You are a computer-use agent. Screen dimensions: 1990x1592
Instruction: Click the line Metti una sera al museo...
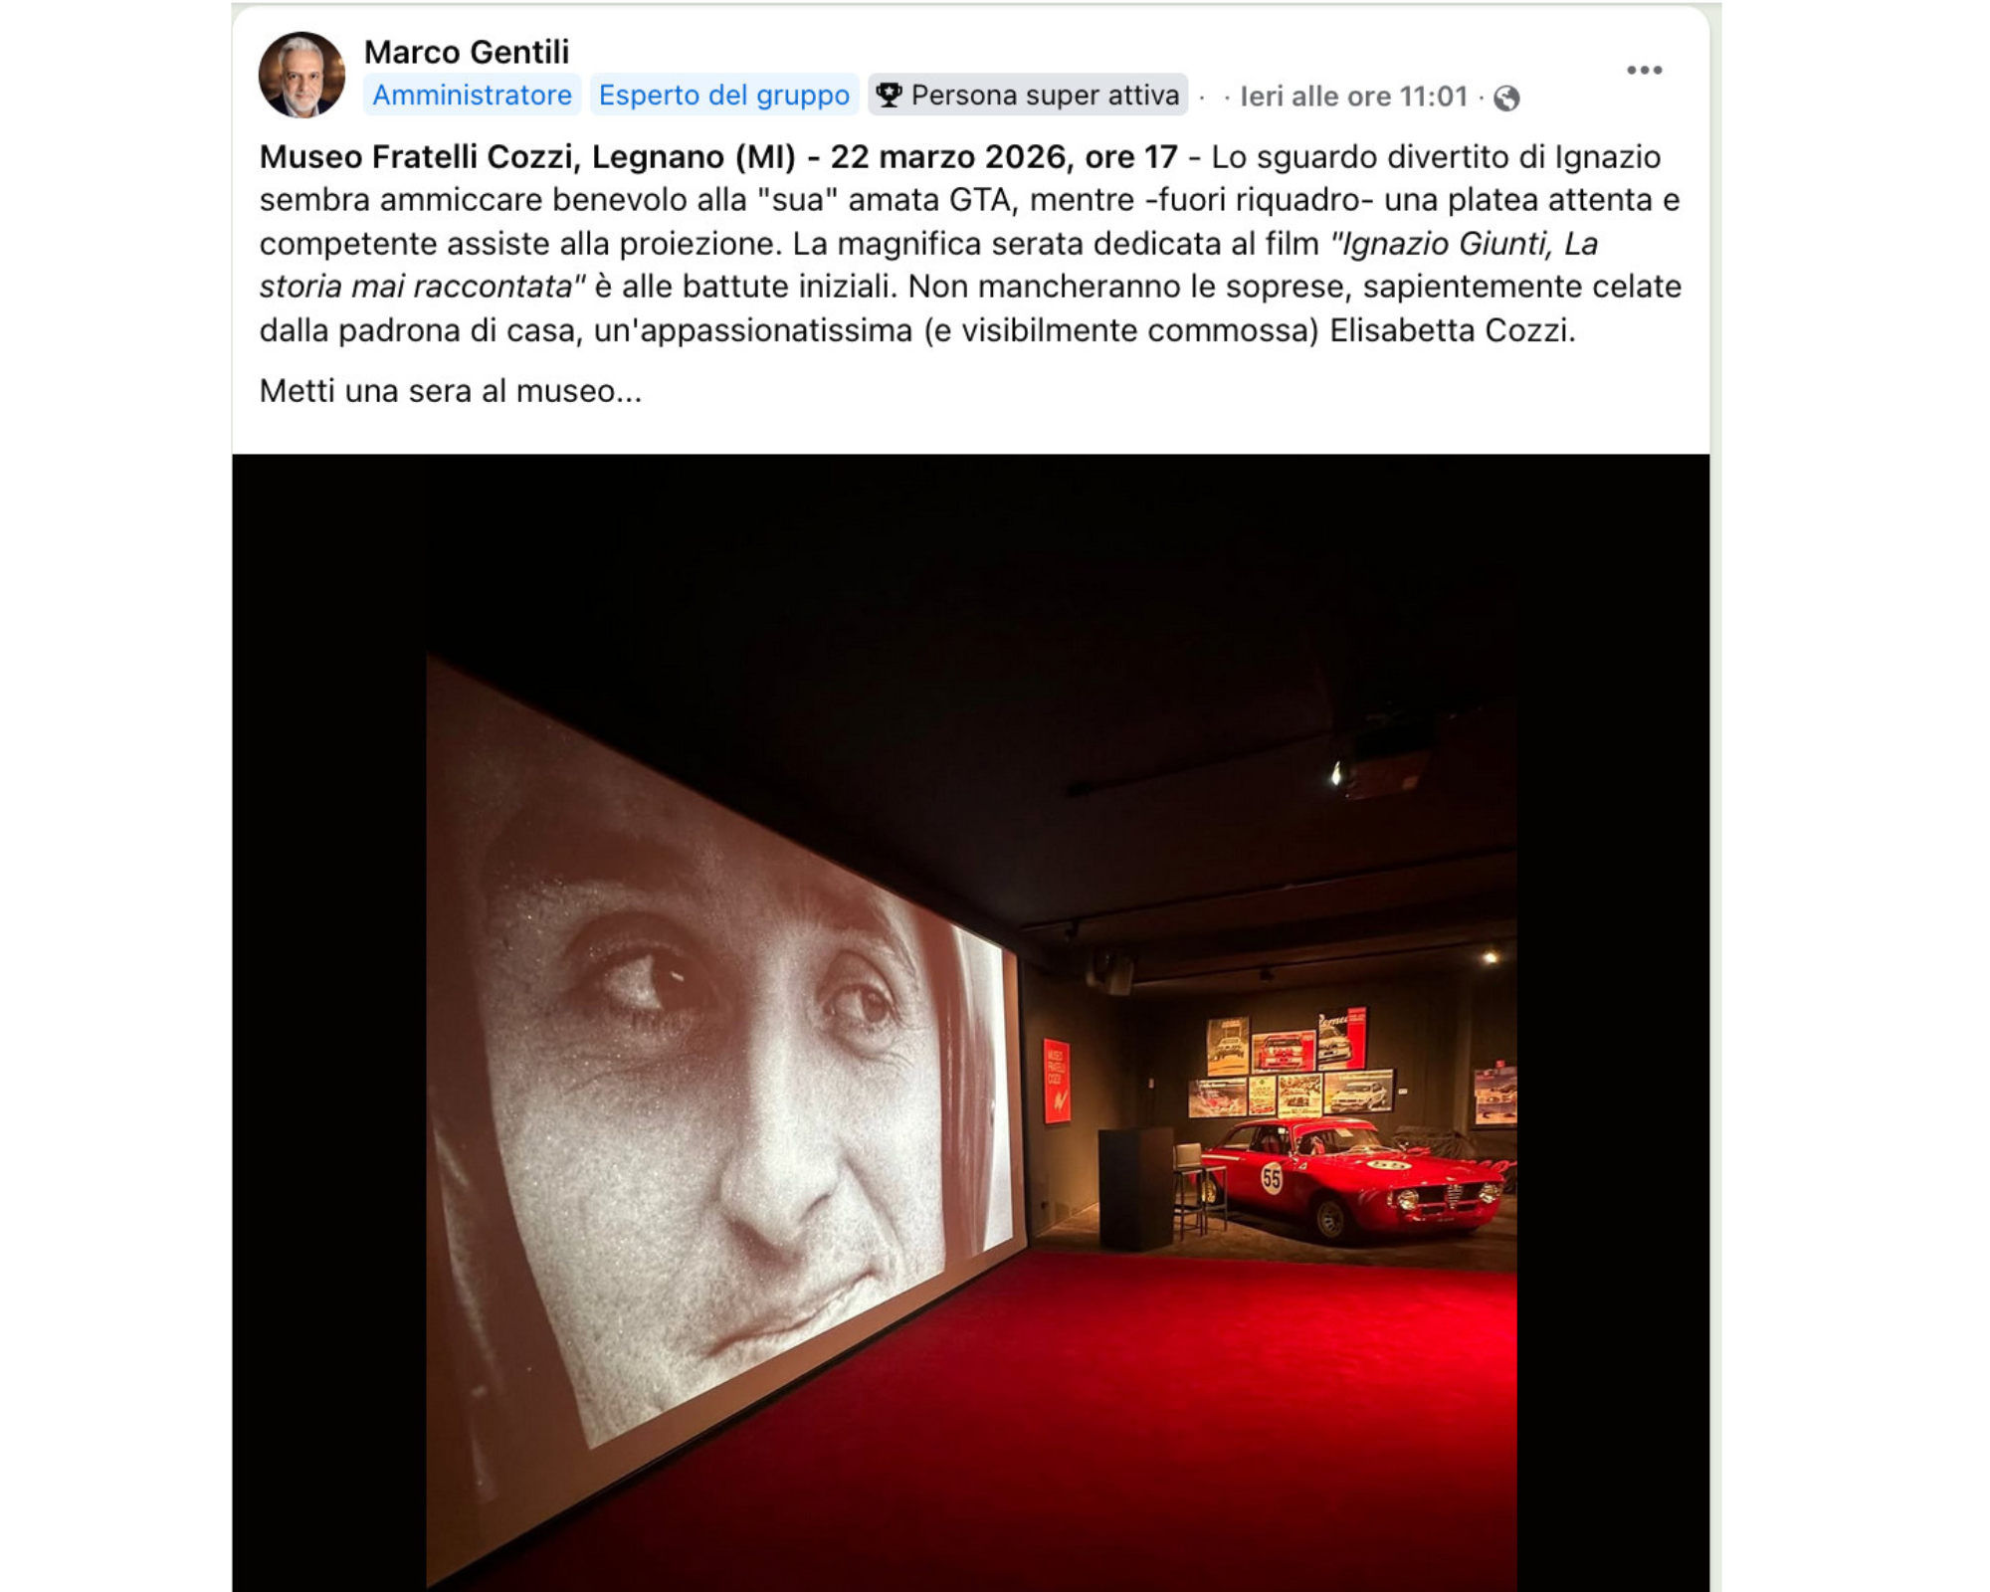[x=451, y=391]
